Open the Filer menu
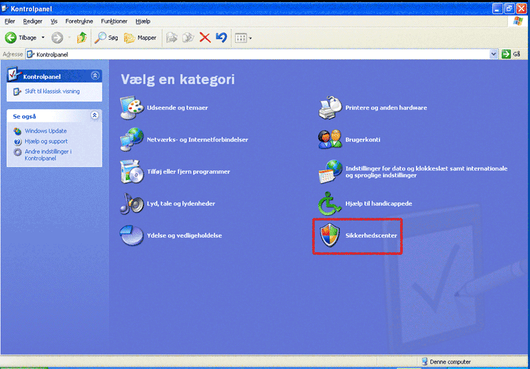The width and height of the screenshot is (530, 369). [x=10, y=21]
